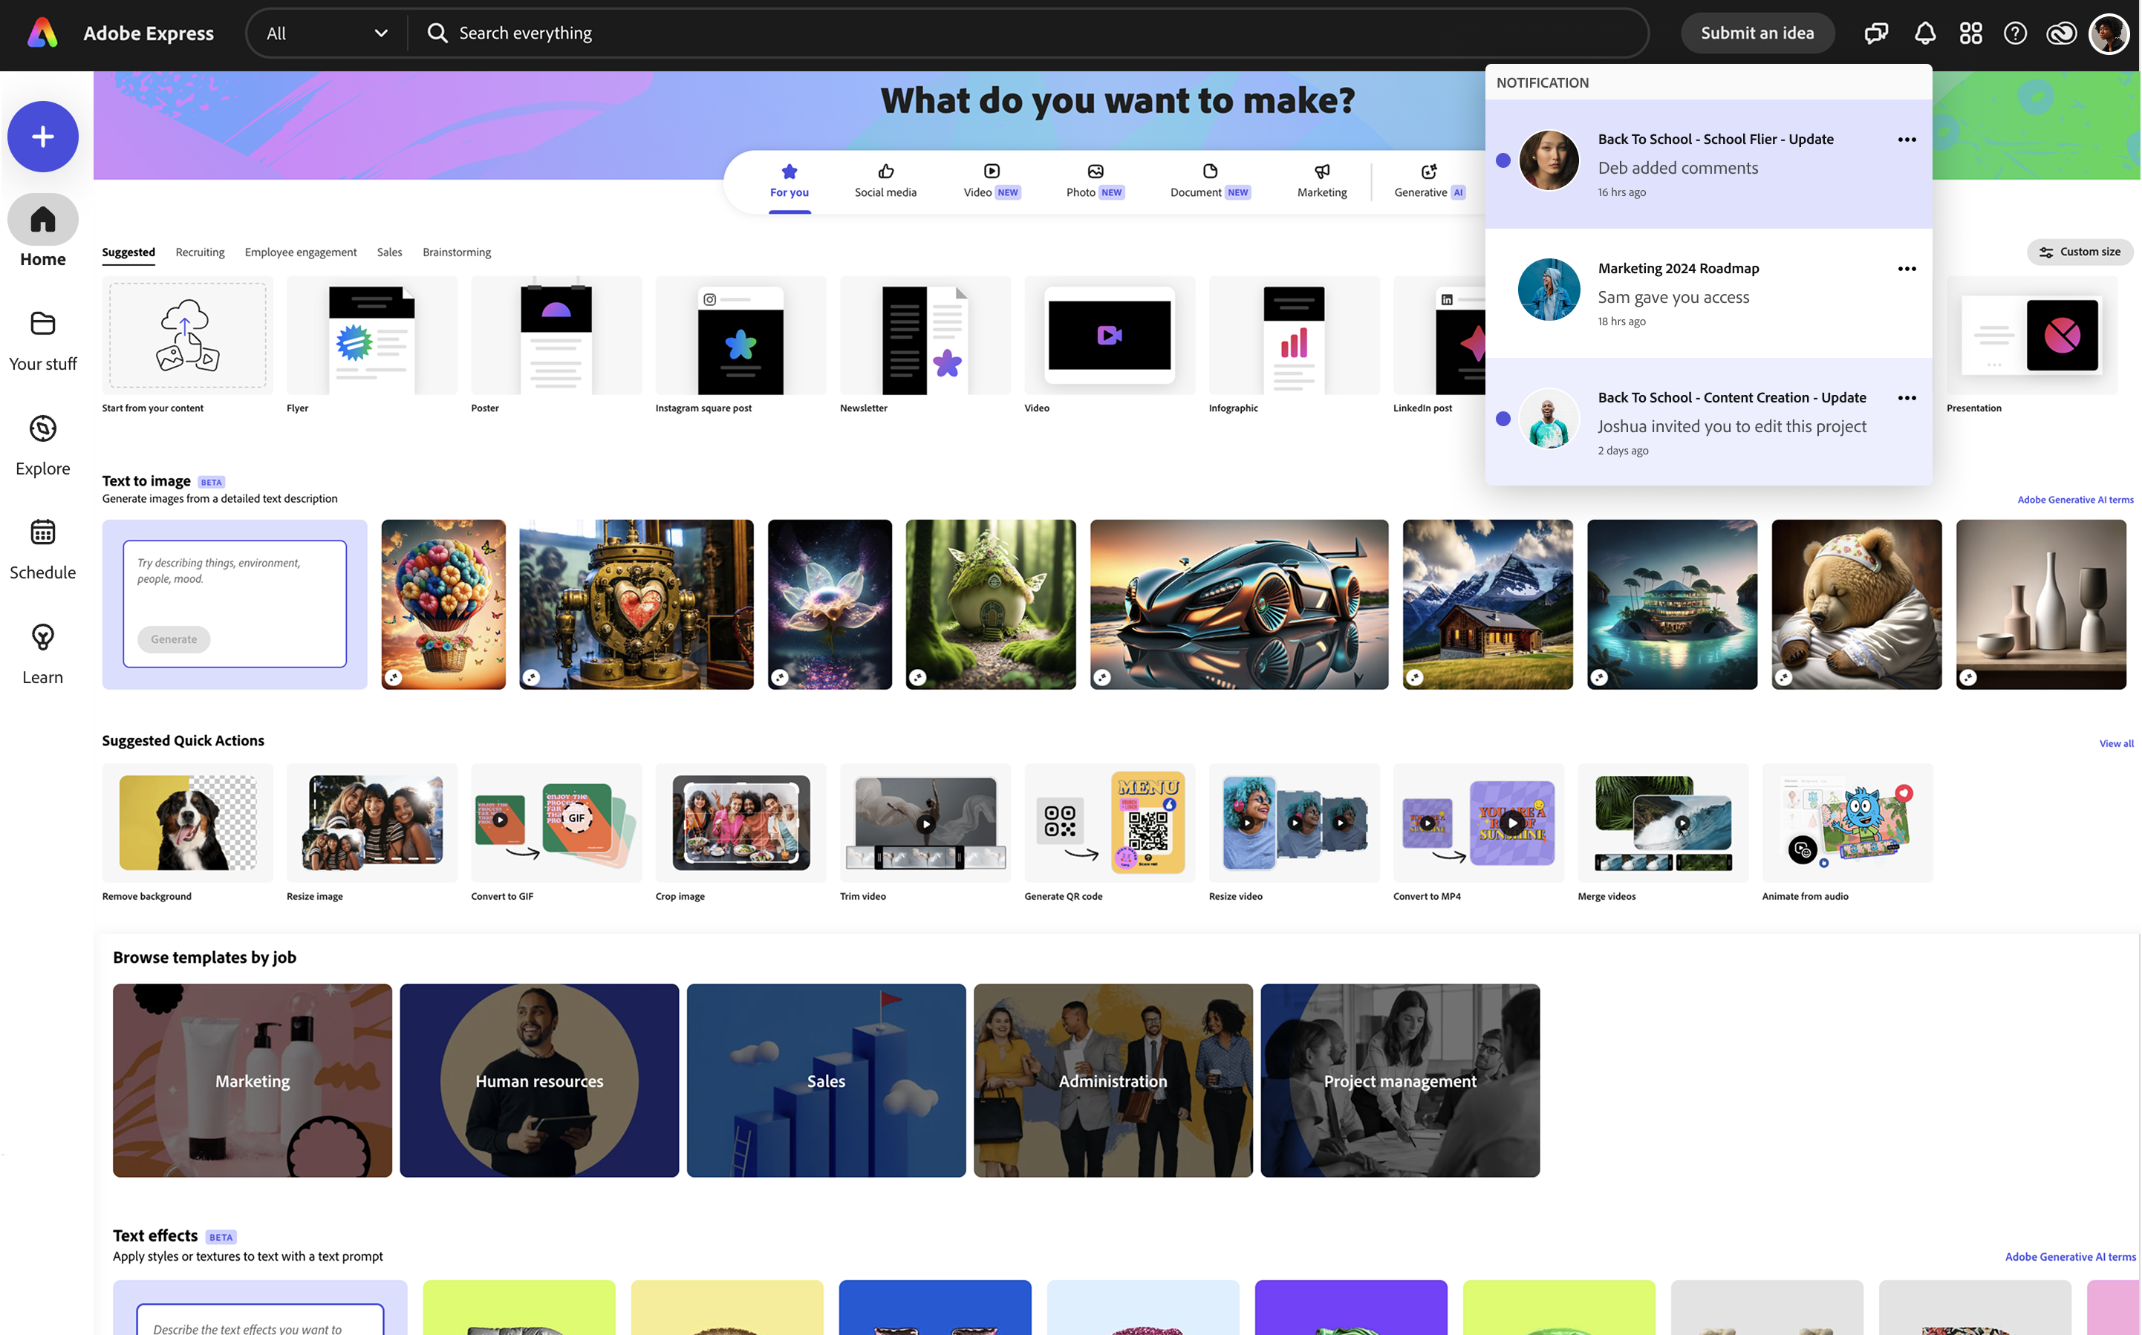Open options menu for Marketing 2024 Roadmap notification
The image size is (2142, 1335).
(1907, 269)
